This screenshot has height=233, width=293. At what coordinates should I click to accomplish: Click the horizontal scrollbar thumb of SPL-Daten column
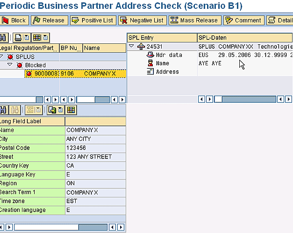(249, 99)
